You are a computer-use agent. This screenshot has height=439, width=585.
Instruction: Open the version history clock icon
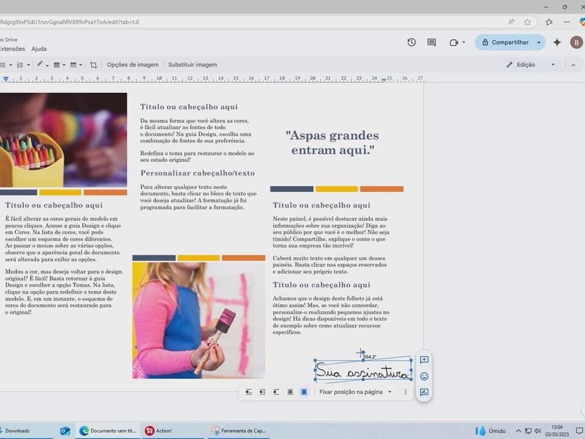coord(411,42)
